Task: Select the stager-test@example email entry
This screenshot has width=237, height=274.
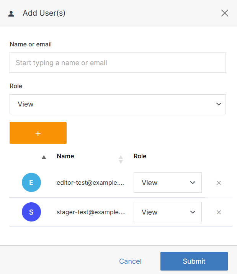Action: click(91, 212)
